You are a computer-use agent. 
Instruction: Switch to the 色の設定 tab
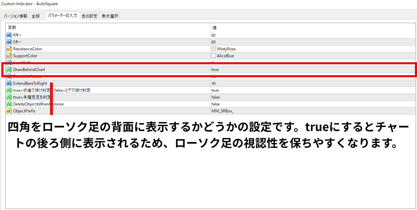point(89,16)
